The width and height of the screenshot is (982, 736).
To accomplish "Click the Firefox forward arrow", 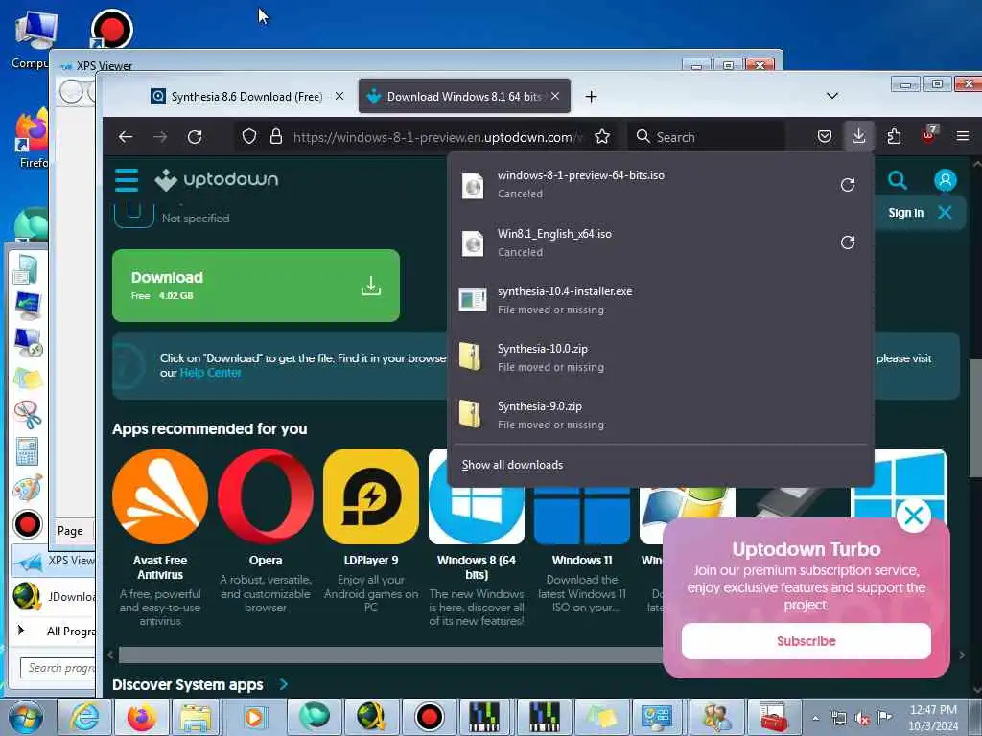I will [160, 136].
